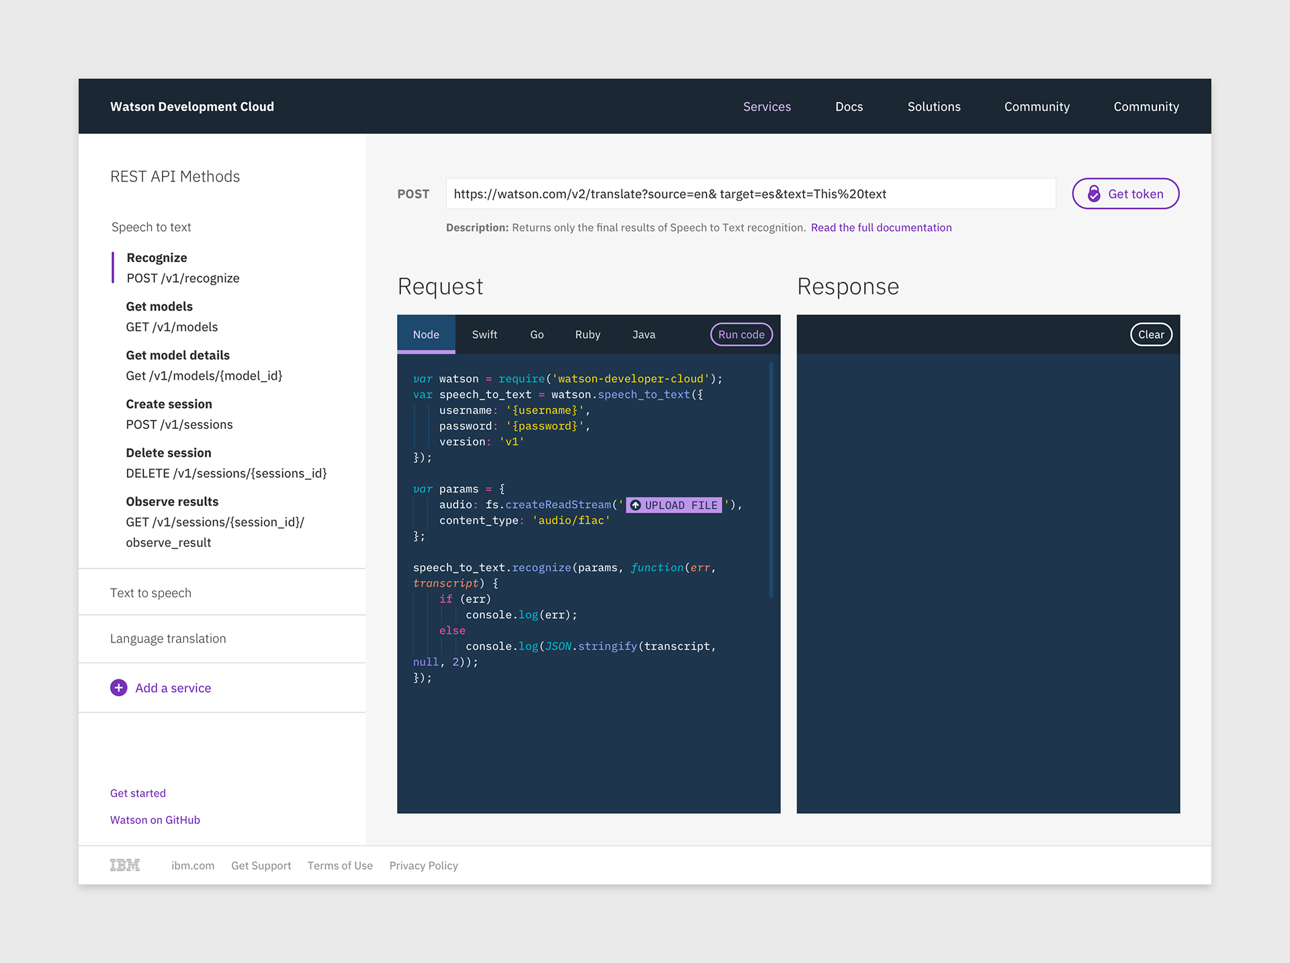
Task: Click the Get token button
Action: pos(1125,194)
